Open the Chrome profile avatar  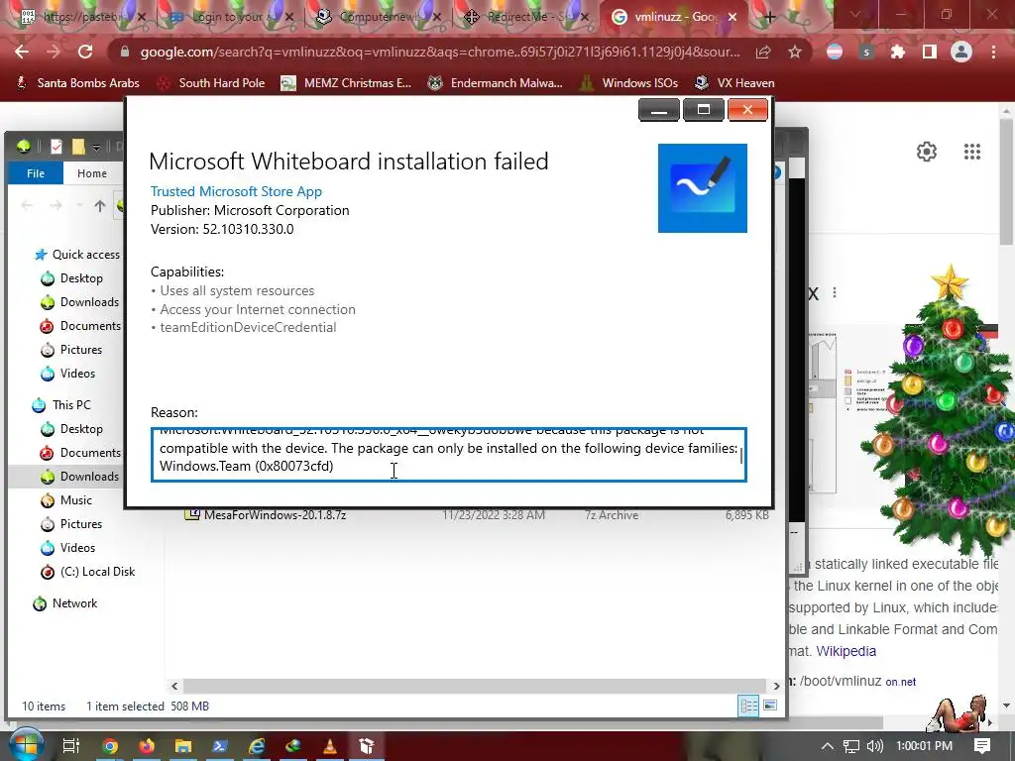tap(961, 52)
